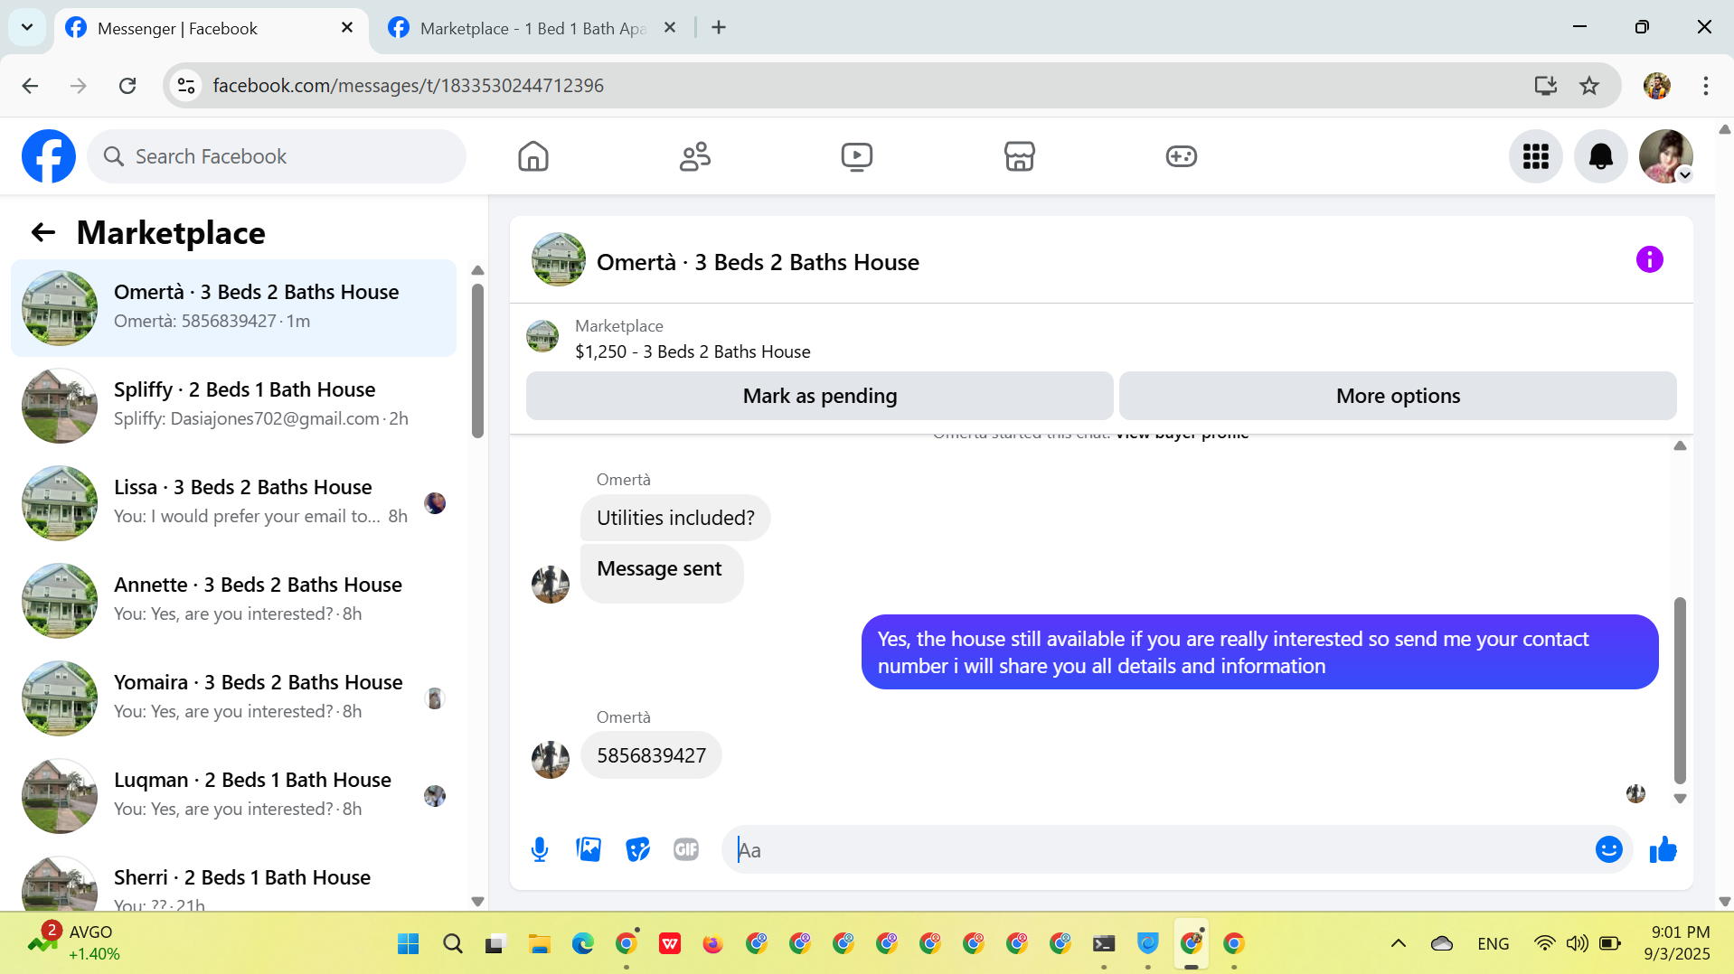The height and width of the screenshot is (974, 1734).
Task: Open the emoji picker in message box
Action: pos(1609,849)
